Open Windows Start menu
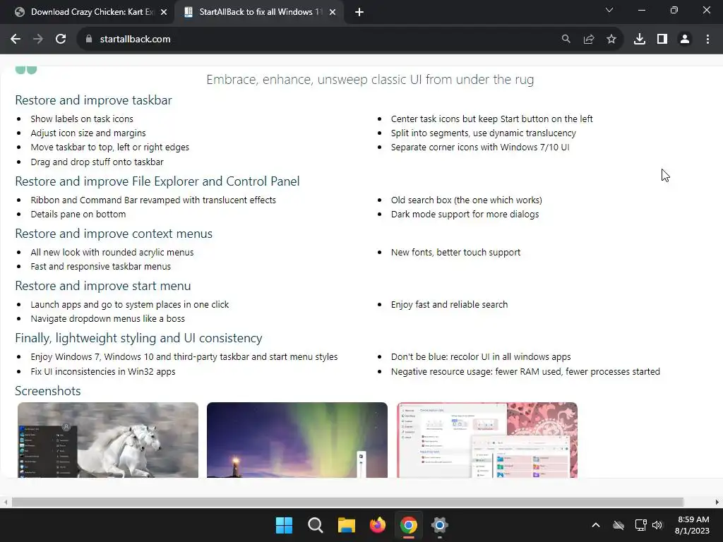723x542 pixels. 284,525
